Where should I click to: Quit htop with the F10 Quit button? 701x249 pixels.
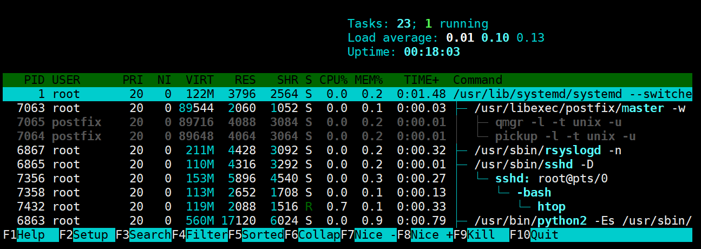click(534, 235)
